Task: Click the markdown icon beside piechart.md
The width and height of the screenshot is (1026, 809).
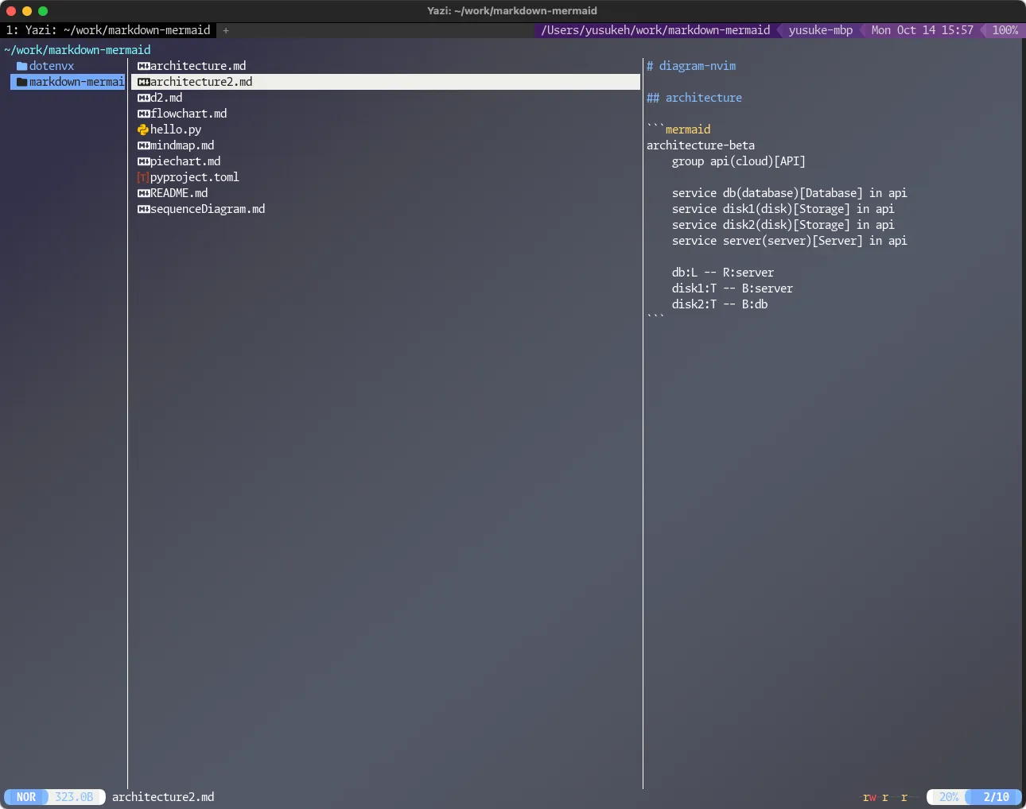Action: coord(143,161)
